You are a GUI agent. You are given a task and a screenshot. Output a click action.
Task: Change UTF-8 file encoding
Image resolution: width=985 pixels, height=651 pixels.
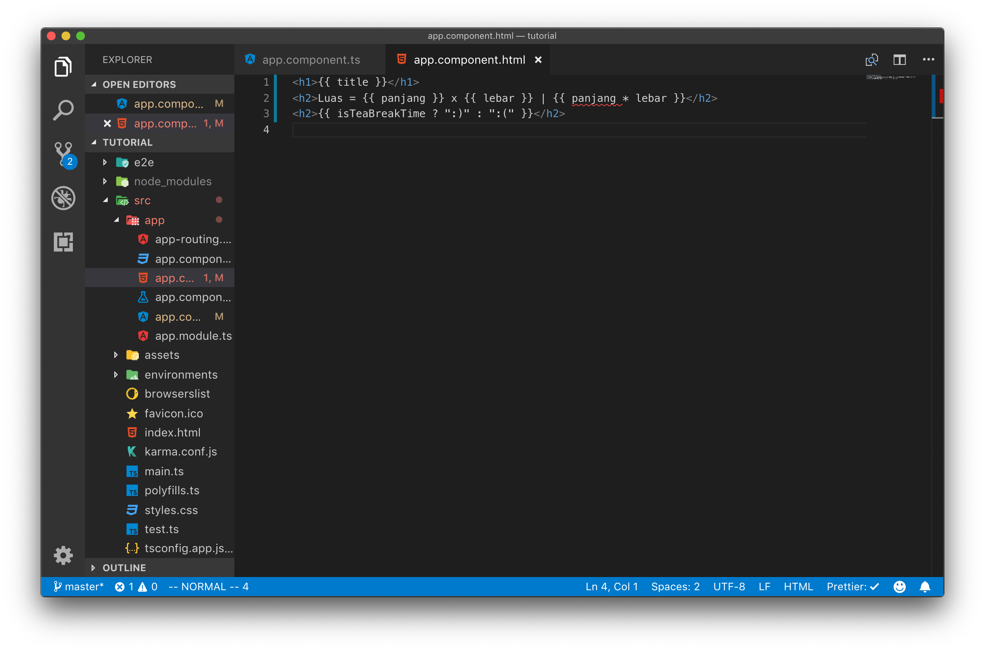click(729, 587)
